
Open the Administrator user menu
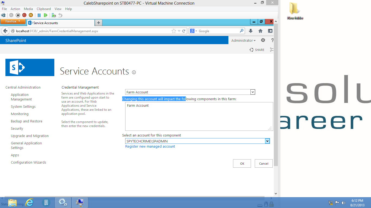tap(243, 40)
